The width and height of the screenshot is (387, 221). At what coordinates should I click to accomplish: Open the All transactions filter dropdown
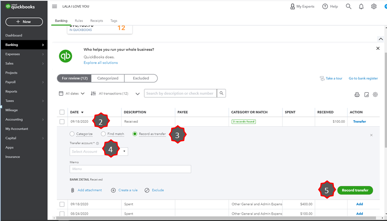pos(115,94)
